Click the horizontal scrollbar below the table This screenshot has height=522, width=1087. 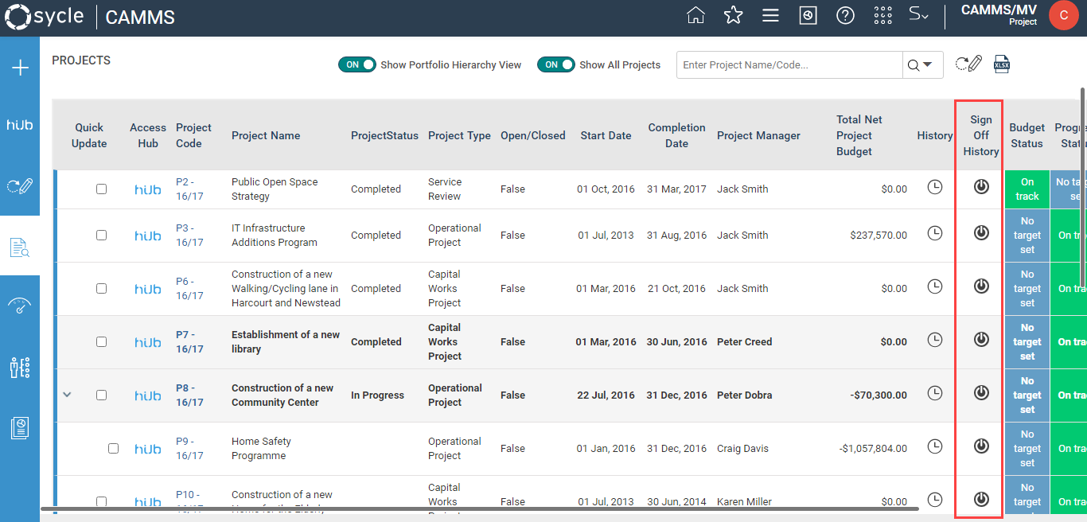(x=480, y=508)
